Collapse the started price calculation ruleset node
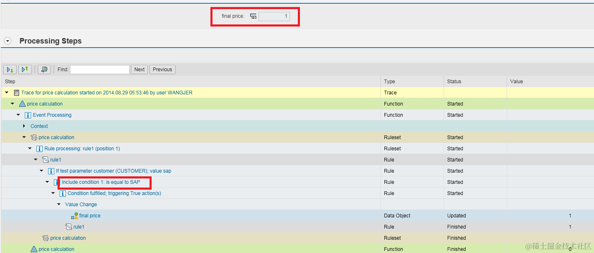 [24, 137]
